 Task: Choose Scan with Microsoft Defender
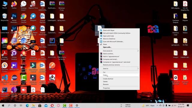(119, 41)
